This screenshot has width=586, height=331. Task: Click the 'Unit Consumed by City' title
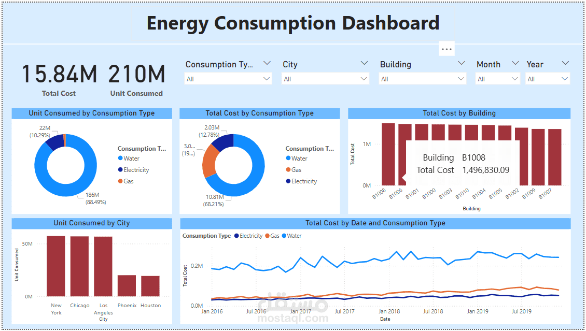point(92,223)
